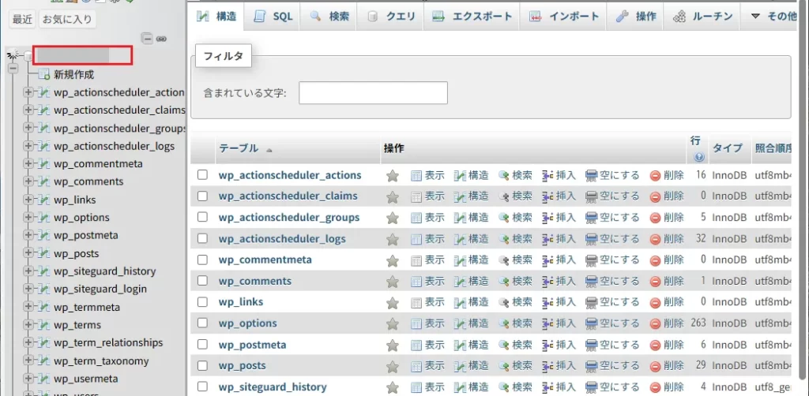Sort by テーブル column header
The image size is (809, 396).
click(x=239, y=148)
